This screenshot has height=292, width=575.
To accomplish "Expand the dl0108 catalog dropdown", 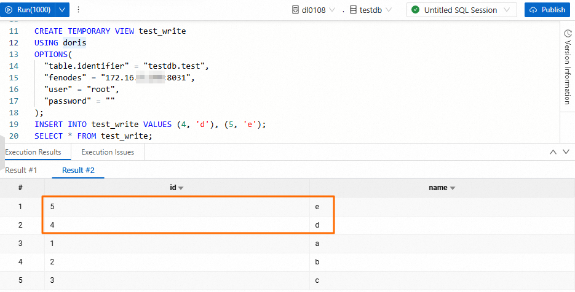I will (x=333, y=10).
